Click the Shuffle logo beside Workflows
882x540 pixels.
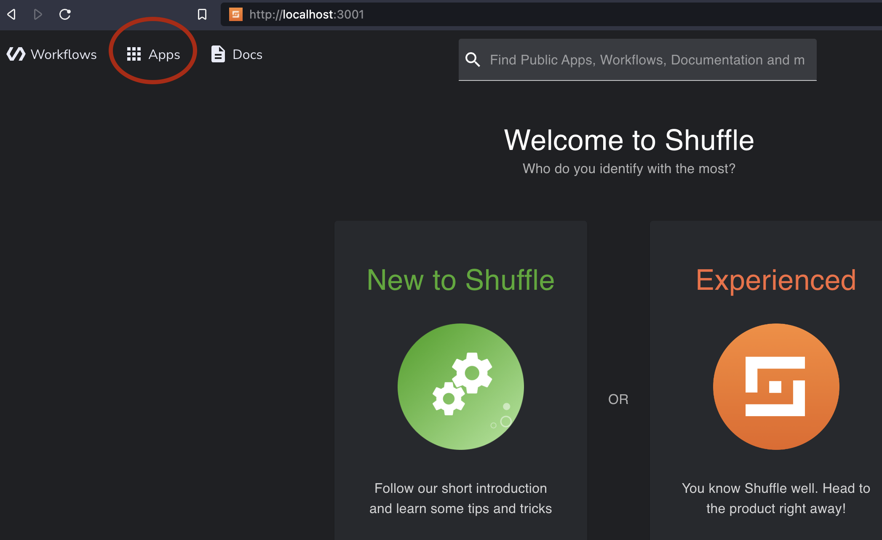(x=16, y=54)
